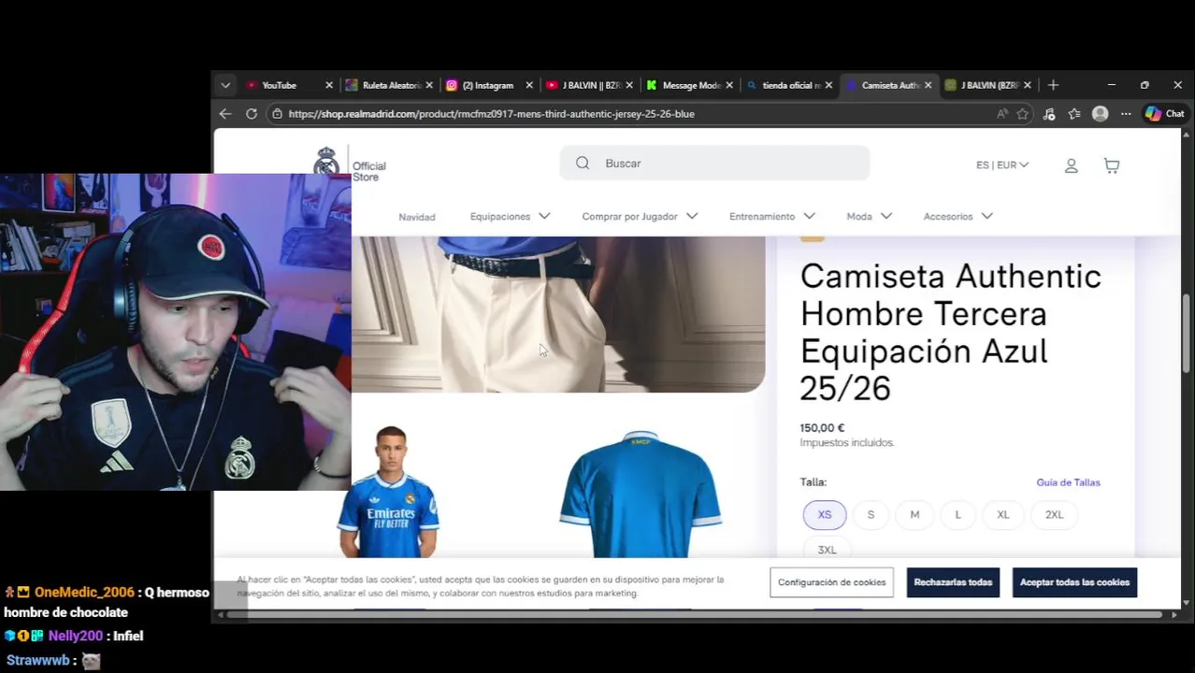This screenshot has height=673, width=1195.
Task: Switch to the Instagram tab
Action: click(486, 85)
